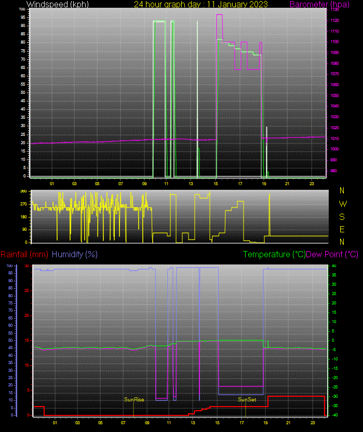The image size is (363, 432).
Task: Click hour 15 on the windspeed chart axis
Action: [216, 184]
